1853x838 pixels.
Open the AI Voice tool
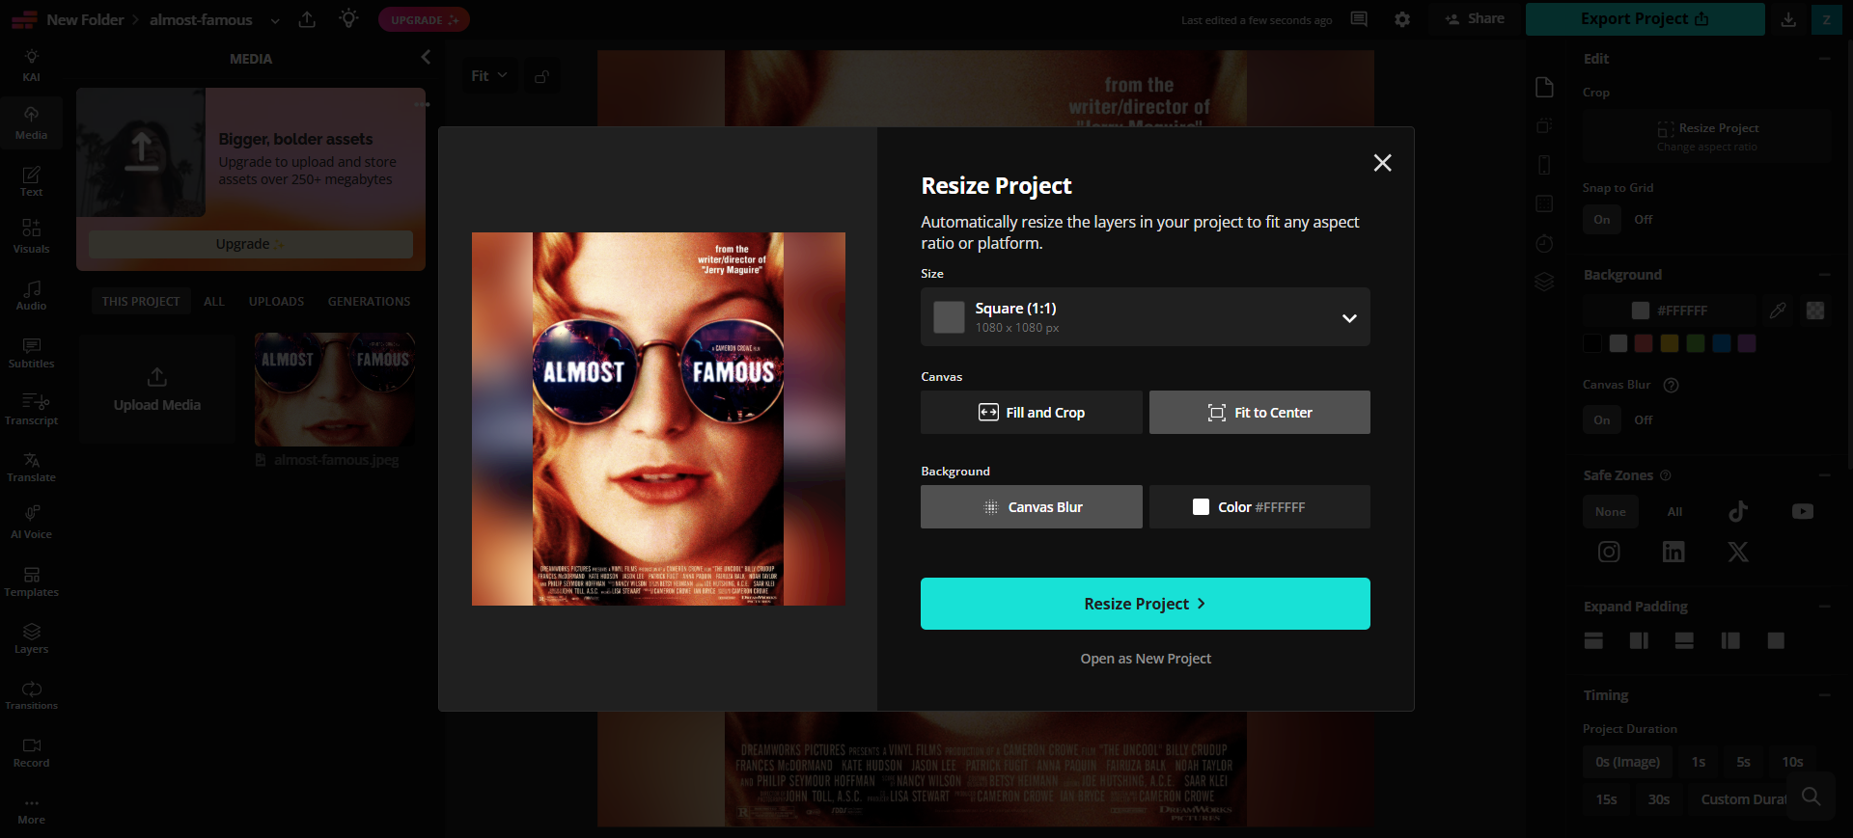coord(31,523)
